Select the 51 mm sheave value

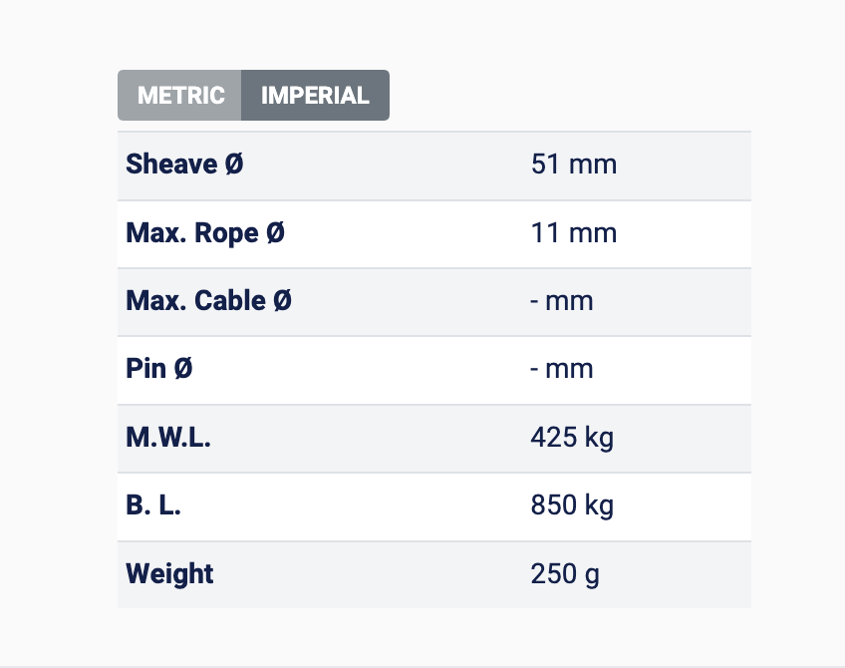pyautogui.click(x=574, y=165)
